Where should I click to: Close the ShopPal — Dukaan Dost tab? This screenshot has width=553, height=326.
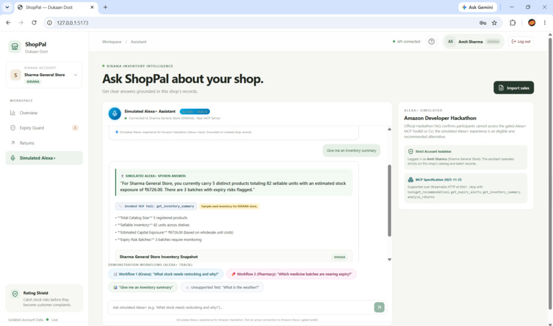click(92, 7)
